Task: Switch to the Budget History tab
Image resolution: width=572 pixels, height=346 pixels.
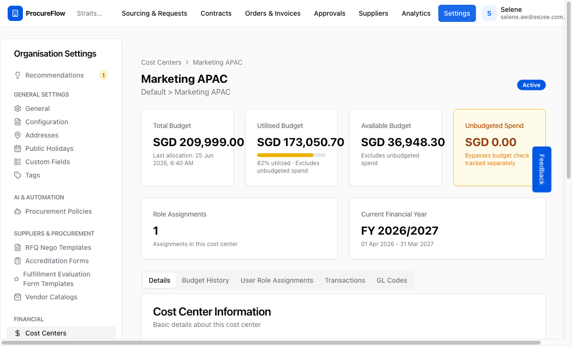Action: coord(205,280)
